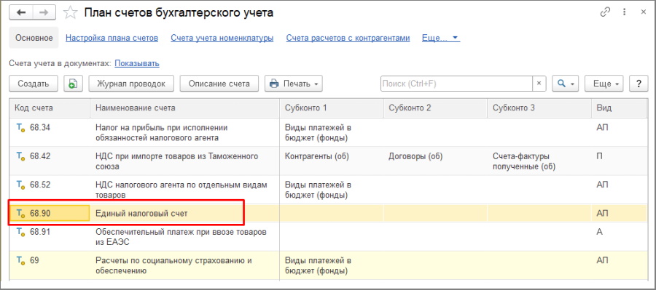Image resolution: width=656 pixels, height=290 pixels.
Task: Add page to favorites with star icon
Action: coord(70,13)
